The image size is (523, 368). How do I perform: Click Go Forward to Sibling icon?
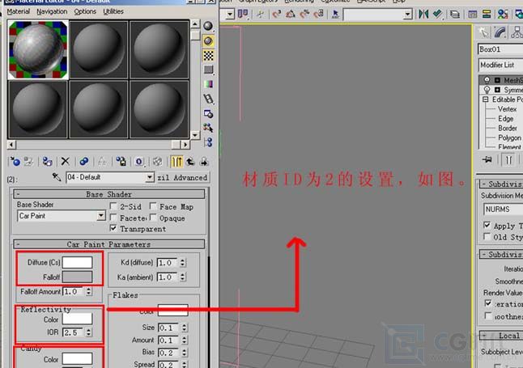click(x=204, y=162)
